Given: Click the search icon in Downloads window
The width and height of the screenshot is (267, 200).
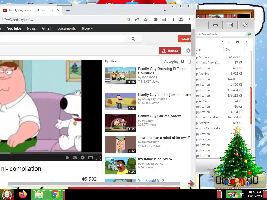Looking at the screenshot, I should 249,34.
